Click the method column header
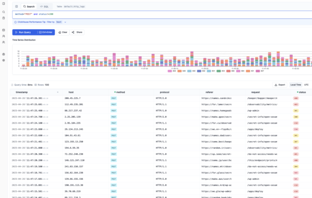312x198 pixels. click(121, 92)
